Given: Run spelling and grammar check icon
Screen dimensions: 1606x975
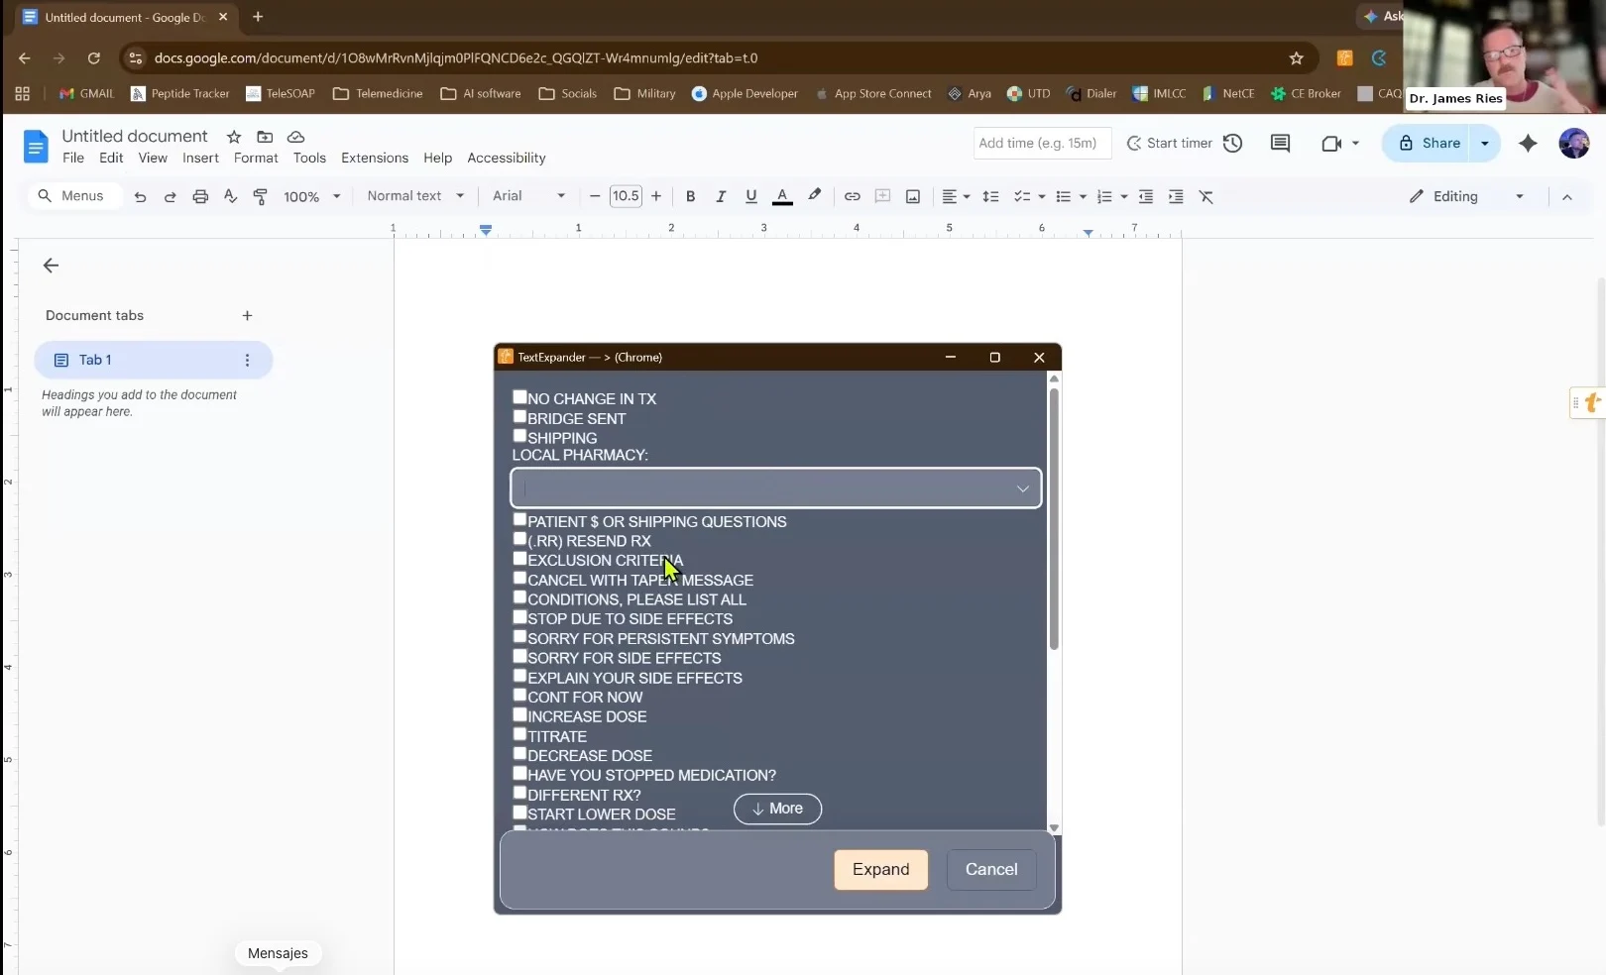Looking at the screenshot, I should 230,196.
